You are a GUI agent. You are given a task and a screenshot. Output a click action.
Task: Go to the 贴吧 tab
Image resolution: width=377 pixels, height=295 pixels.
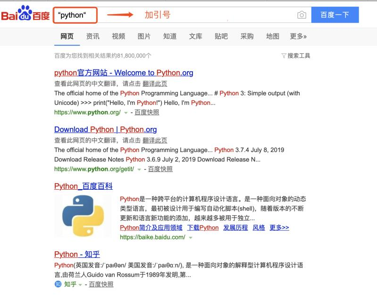pos(221,36)
